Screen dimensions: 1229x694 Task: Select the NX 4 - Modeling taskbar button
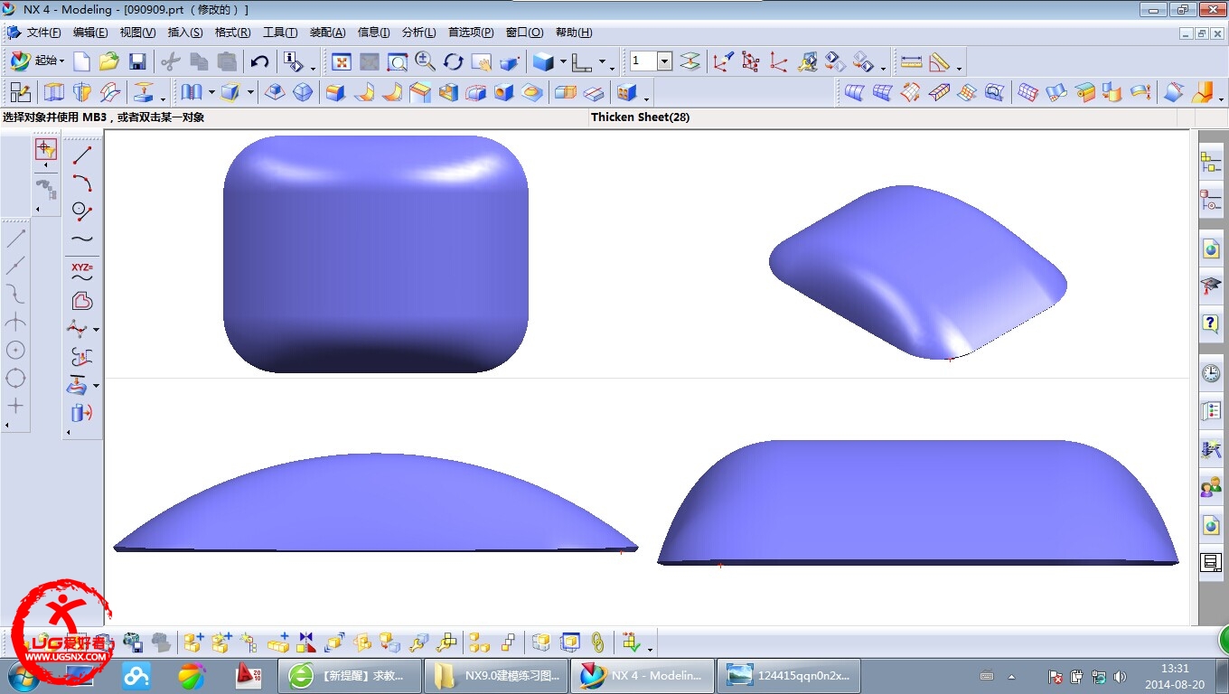(643, 675)
